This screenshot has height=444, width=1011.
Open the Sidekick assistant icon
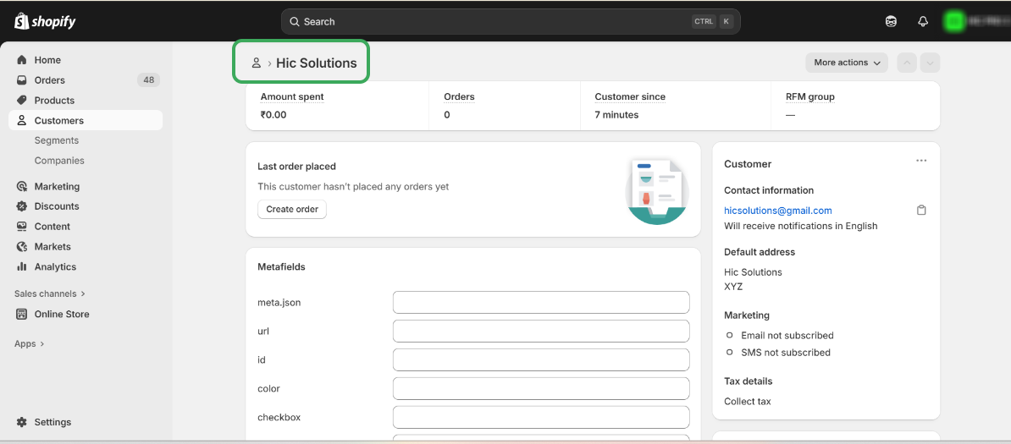click(891, 22)
